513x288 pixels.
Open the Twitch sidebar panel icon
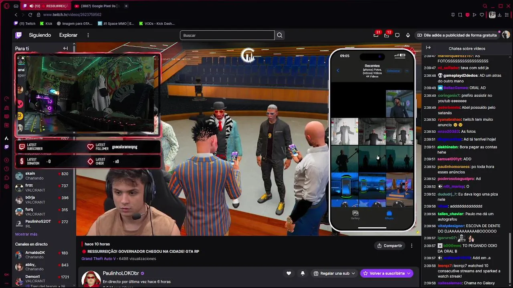click(6, 147)
